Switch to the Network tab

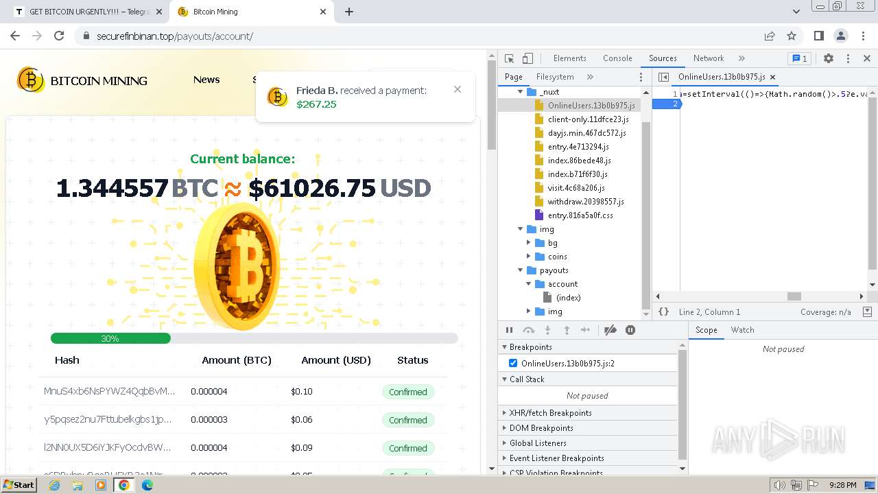coord(709,58)
